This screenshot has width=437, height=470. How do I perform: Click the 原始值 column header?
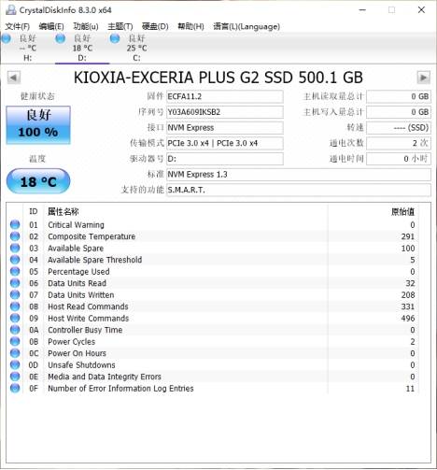402,212
